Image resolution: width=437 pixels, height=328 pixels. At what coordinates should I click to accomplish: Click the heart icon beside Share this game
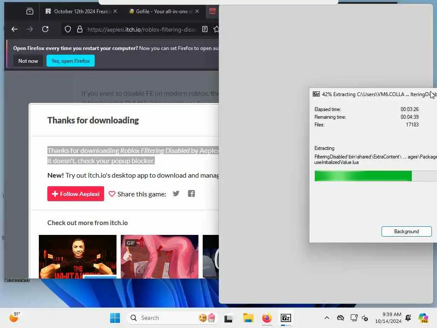[112, 194]
